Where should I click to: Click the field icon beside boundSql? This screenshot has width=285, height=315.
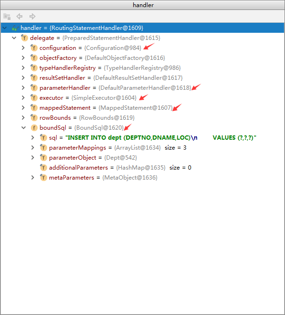(x=34, y=127)
